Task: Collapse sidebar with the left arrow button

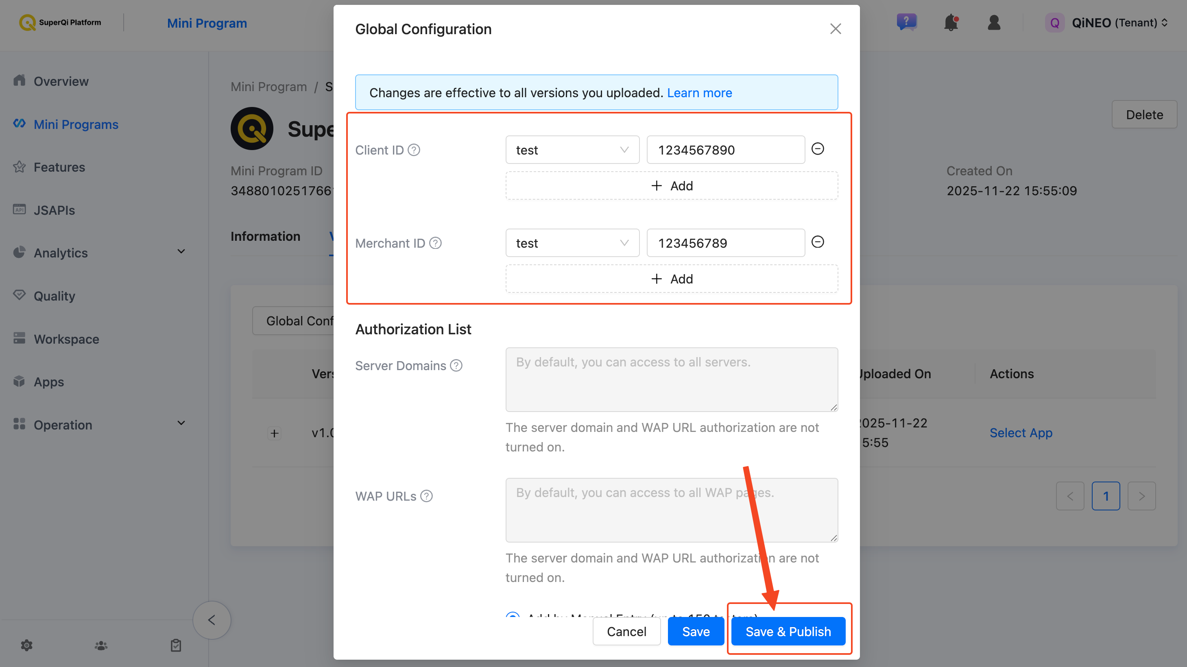Action: (x=212, y=620)
